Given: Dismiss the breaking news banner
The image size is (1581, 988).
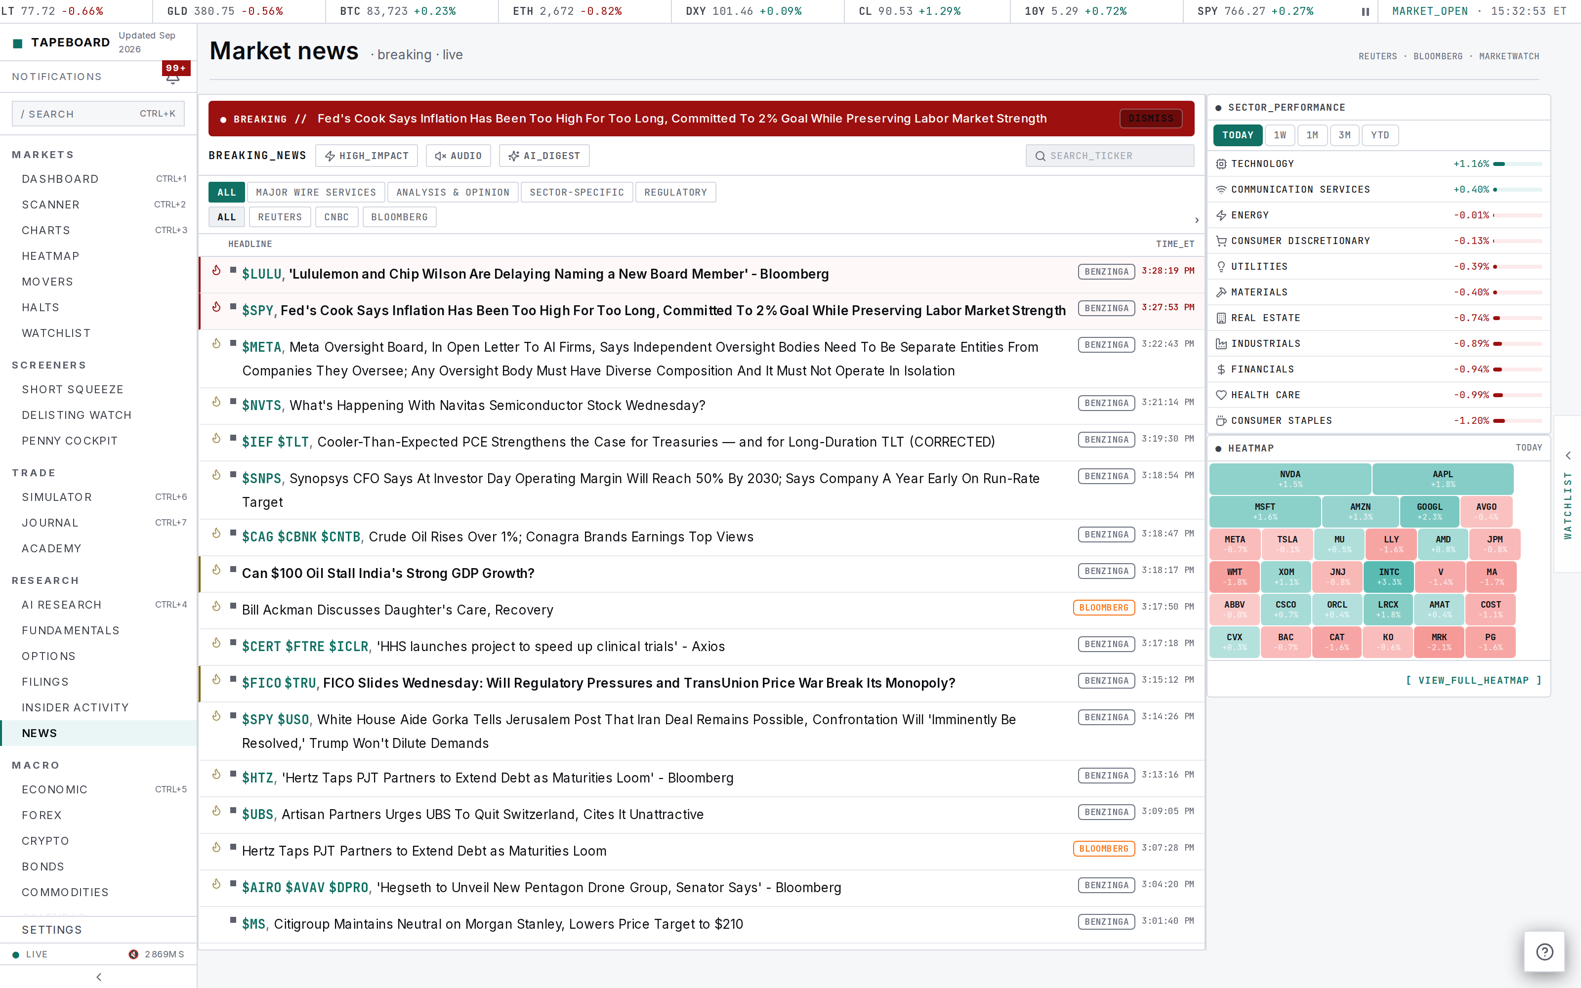Looking at the screenshot, I should pyautogui.click(x=1151, y=118).
